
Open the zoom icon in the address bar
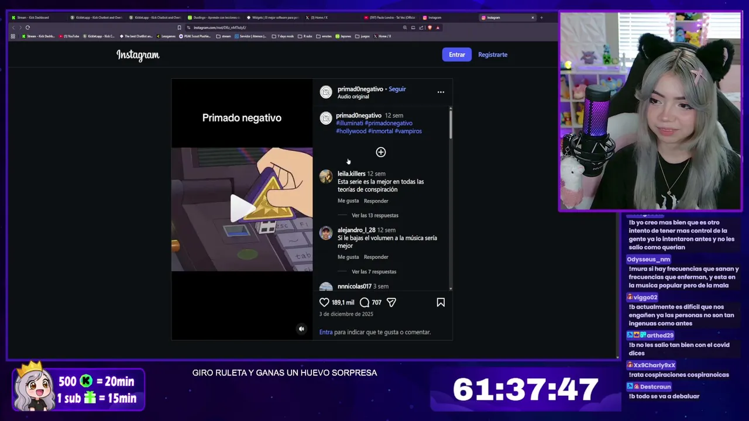click(405, 27)
